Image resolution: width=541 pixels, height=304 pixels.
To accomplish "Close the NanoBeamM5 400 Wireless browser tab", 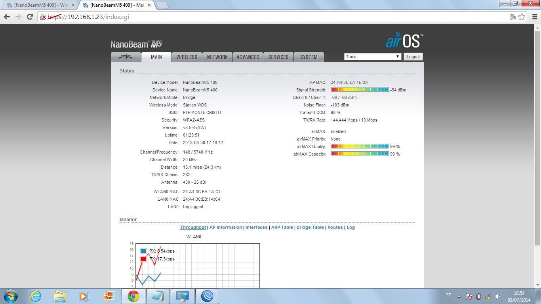I will 73,5.
